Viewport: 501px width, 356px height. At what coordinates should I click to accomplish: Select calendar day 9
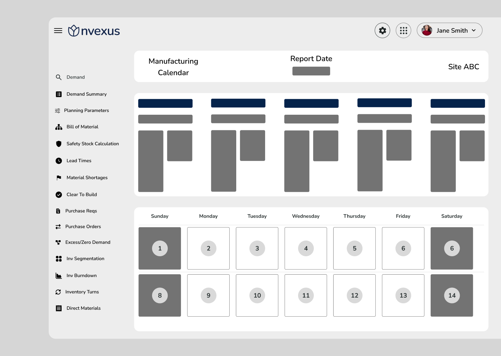tap(208, 296)
